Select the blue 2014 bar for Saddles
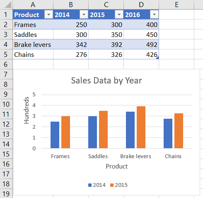Image resolution: width=203 pixels, height=198 pixels. click(x=92, y=132)
